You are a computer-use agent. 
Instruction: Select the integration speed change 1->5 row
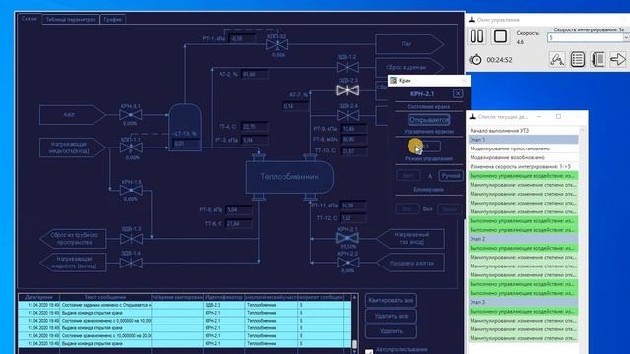pyautogui.click(x=523, y=166)
